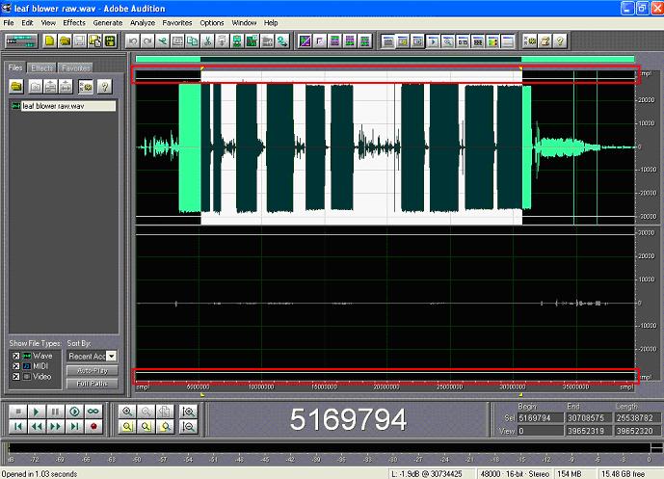Jump to beginning with Go to Start button
Viewport: 664px width, 479px height.
[x=18, y=427]
